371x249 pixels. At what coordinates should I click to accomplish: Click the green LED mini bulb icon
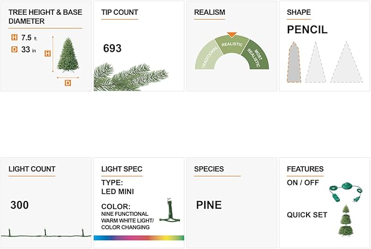pyautogui.click(x=173, y=211)
